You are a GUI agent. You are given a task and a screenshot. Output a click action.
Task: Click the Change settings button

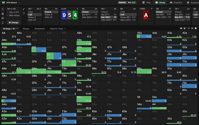pos(13,22)
